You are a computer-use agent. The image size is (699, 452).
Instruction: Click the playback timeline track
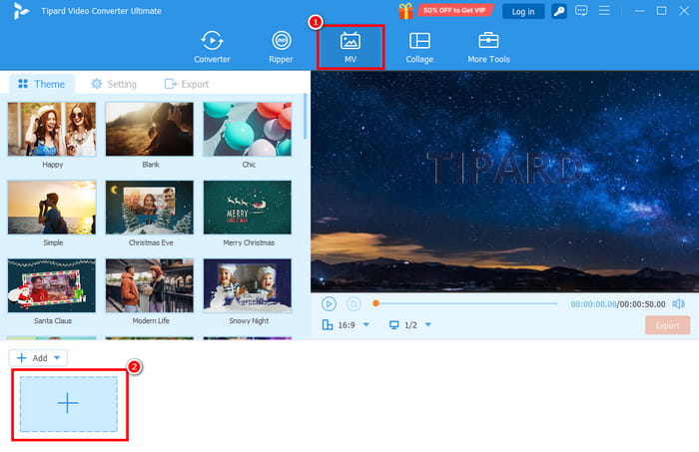coord(465,303)
